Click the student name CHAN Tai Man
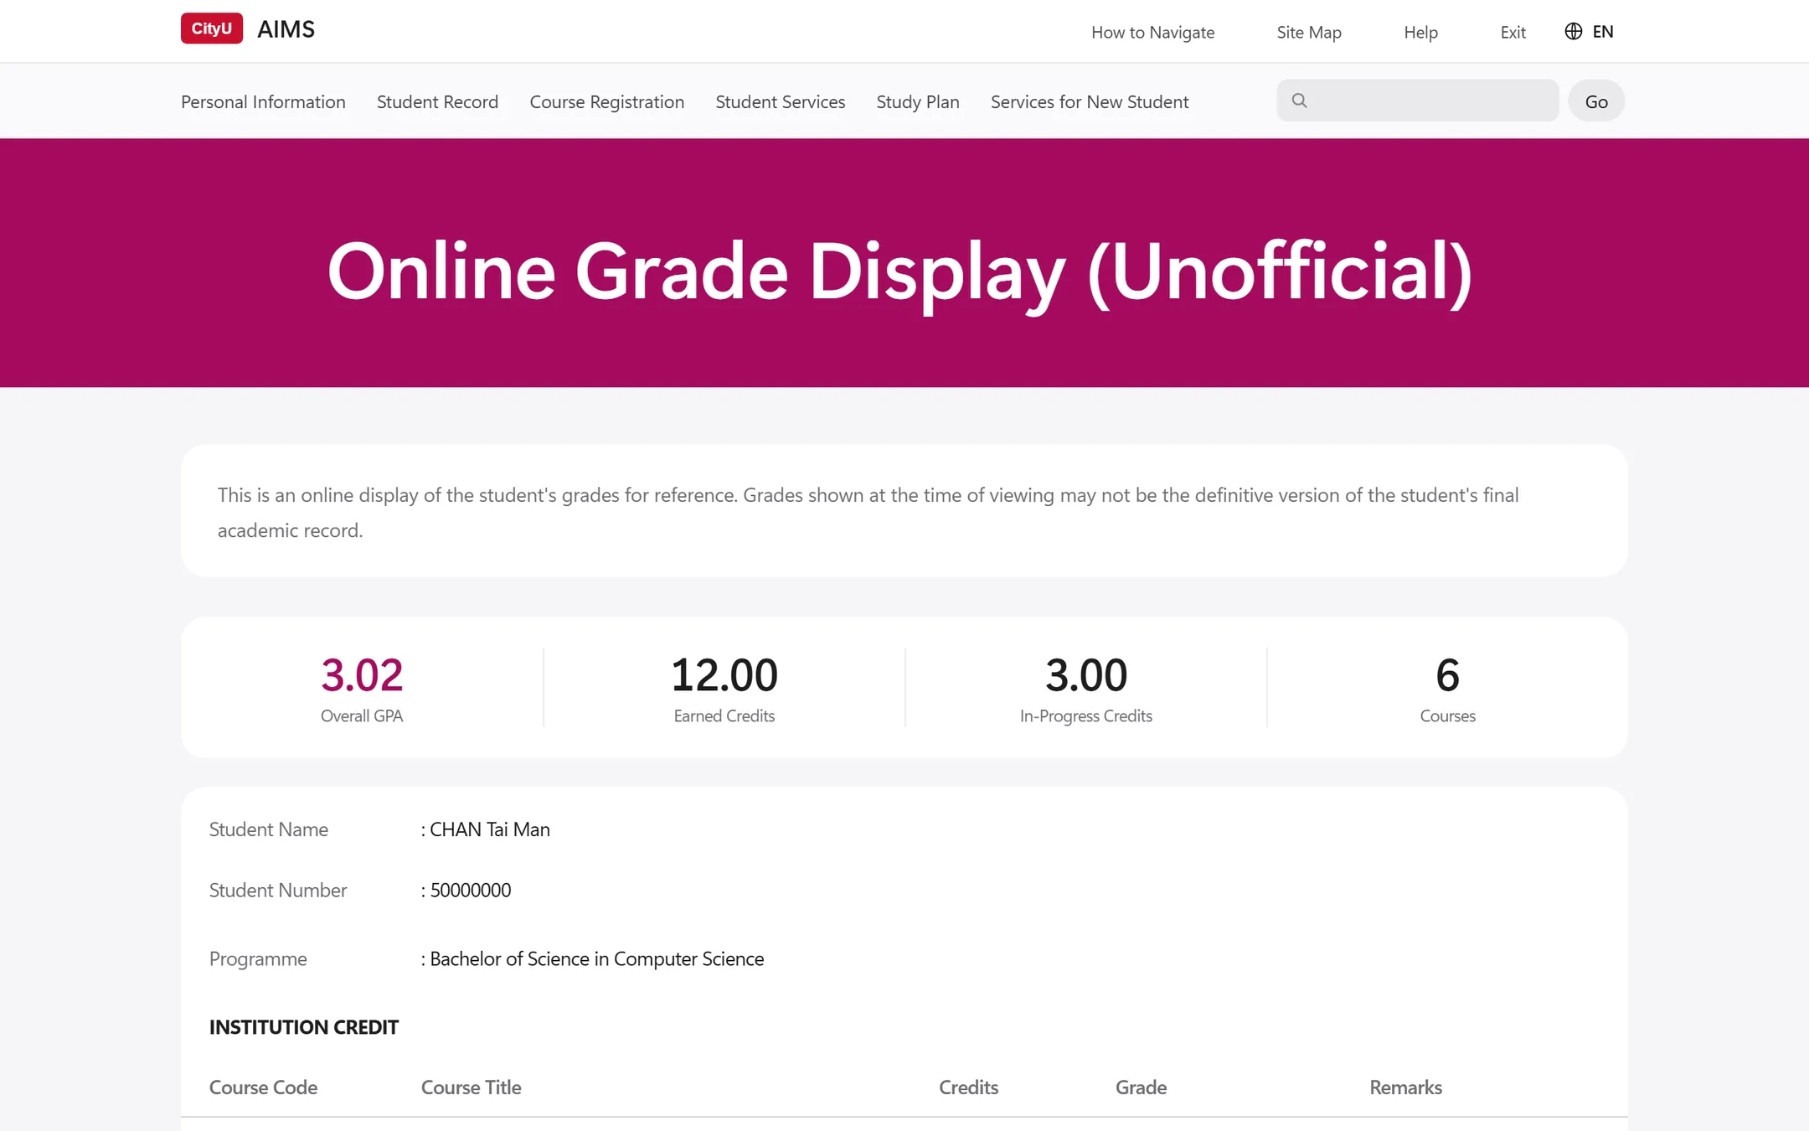The image size is (1809, 1131). pos(490,829)
